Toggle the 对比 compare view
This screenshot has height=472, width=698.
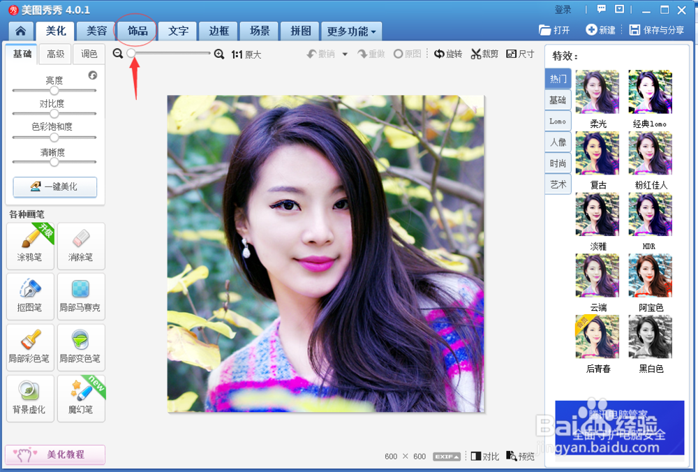point(485,457)
